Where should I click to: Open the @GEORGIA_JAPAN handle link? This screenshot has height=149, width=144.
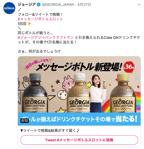58,5
